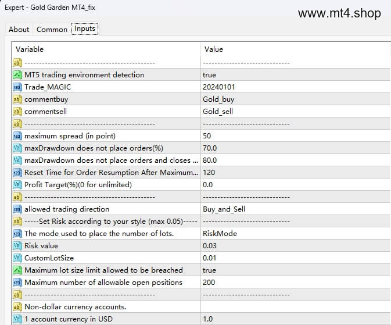Click the string icon beside commentbuy
The width and height of the screenshot is (391, 325).
coord(17,99)
